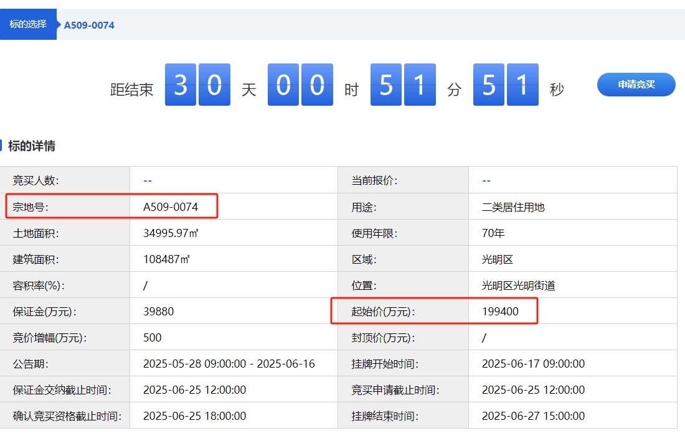This screenshot has height=441, width=685.
Task: Click 挂牌结束时间 value 2025-06-27 15:00:00
Action: coord(534,416)
